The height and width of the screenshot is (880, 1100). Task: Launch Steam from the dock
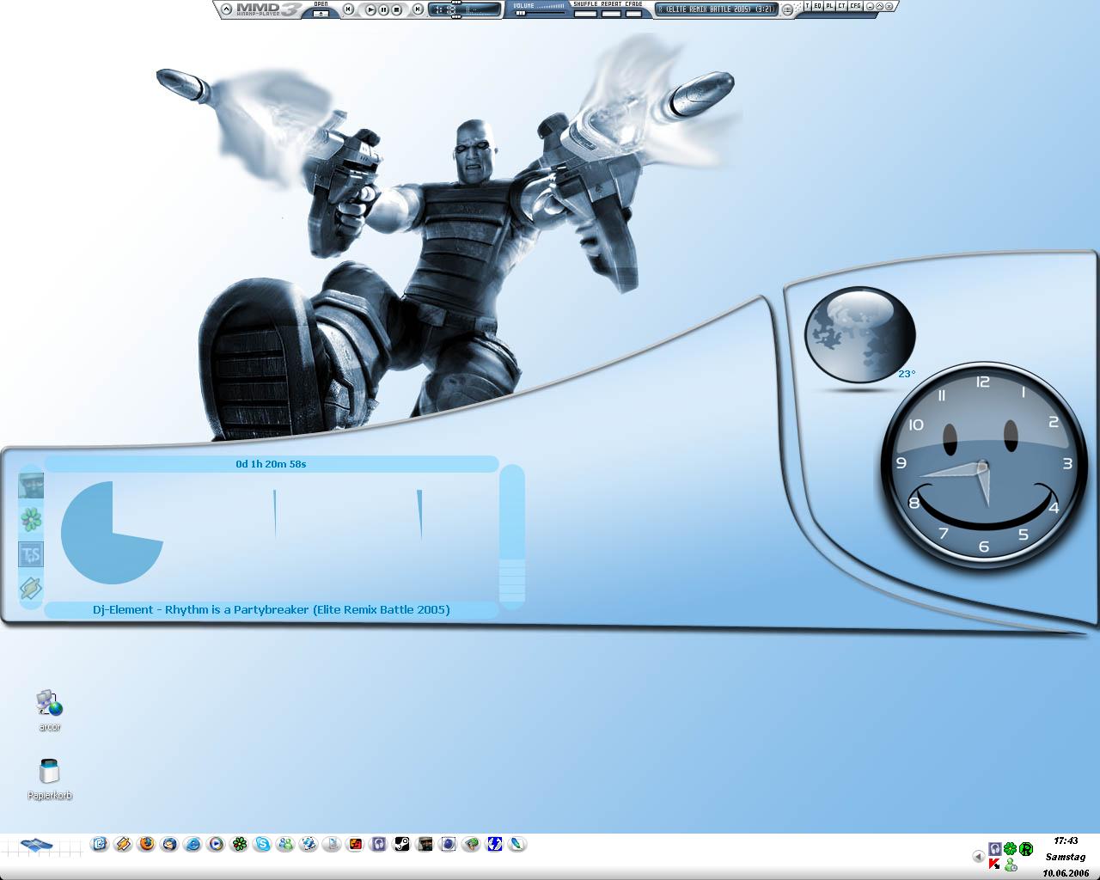401,844
